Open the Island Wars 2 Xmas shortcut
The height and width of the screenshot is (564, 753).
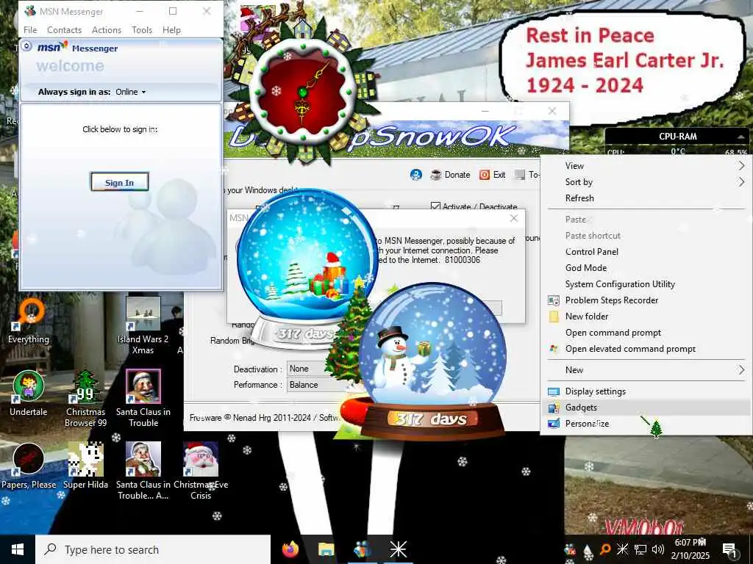pyautogui.click(x=143, y=325)
